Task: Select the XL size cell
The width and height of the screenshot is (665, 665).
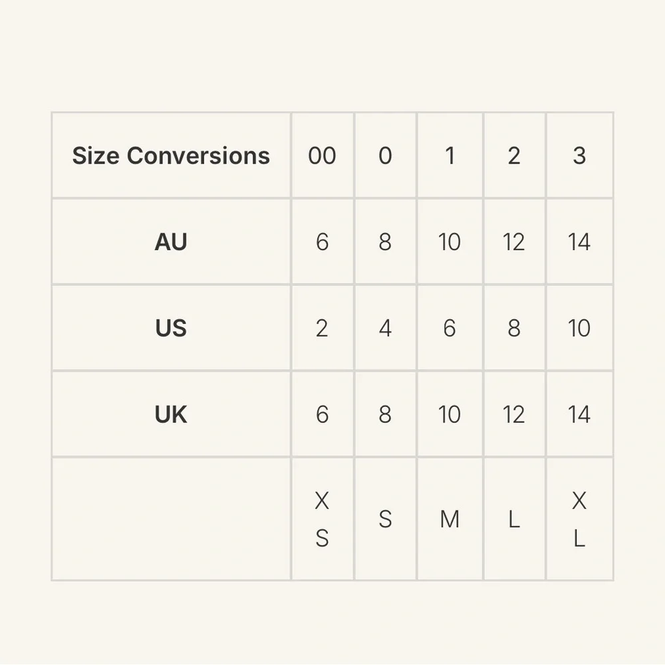Action: coord(579,519)
